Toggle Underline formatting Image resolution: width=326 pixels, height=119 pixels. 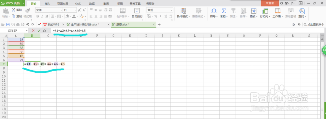point(47,16)
